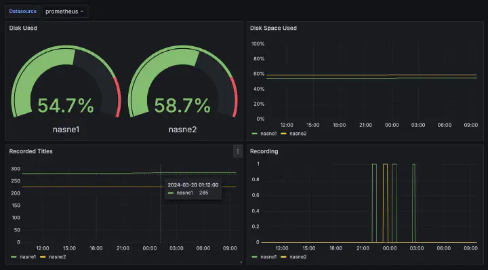Click the Disk Used panel title

click(23, 28)
